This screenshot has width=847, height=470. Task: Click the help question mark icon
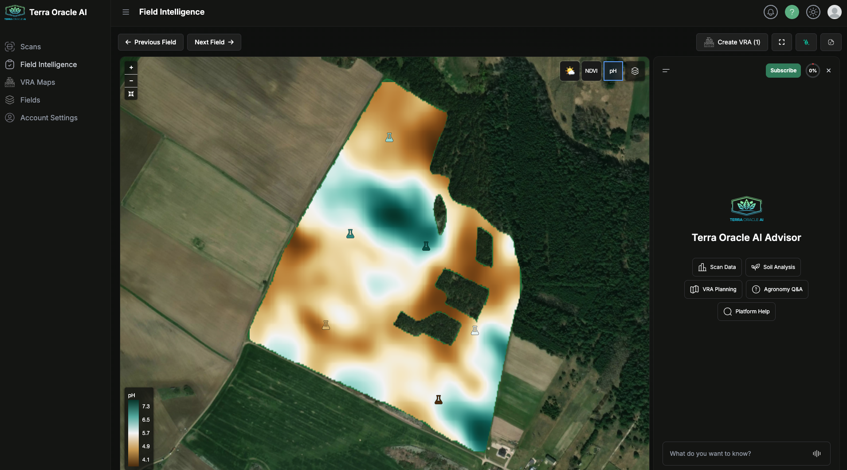(792, 12)
